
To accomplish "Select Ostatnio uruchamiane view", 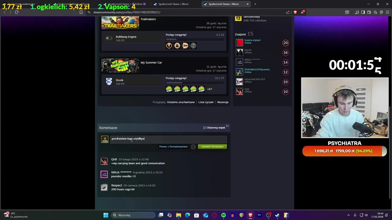I will 181,102.
